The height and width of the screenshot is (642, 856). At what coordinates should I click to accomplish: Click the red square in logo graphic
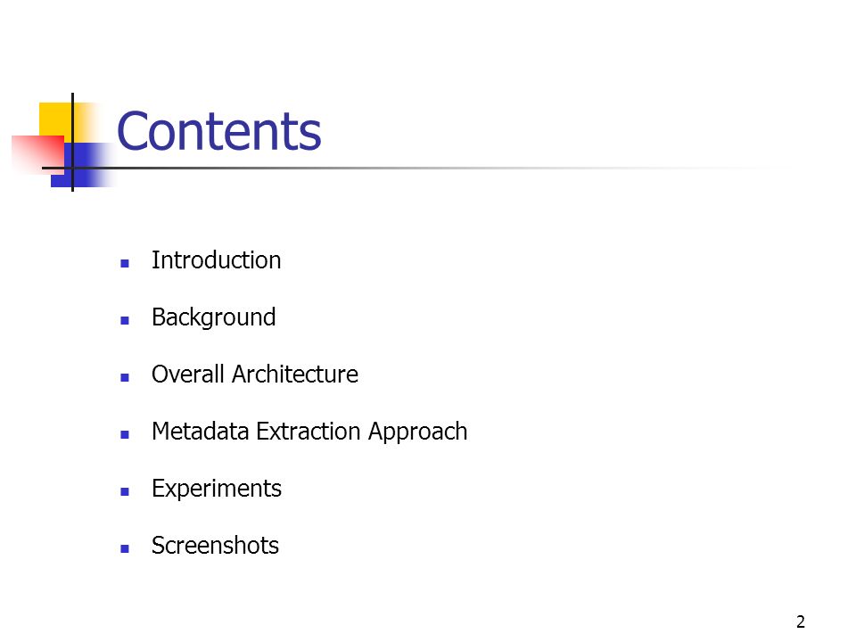point(37,154)
